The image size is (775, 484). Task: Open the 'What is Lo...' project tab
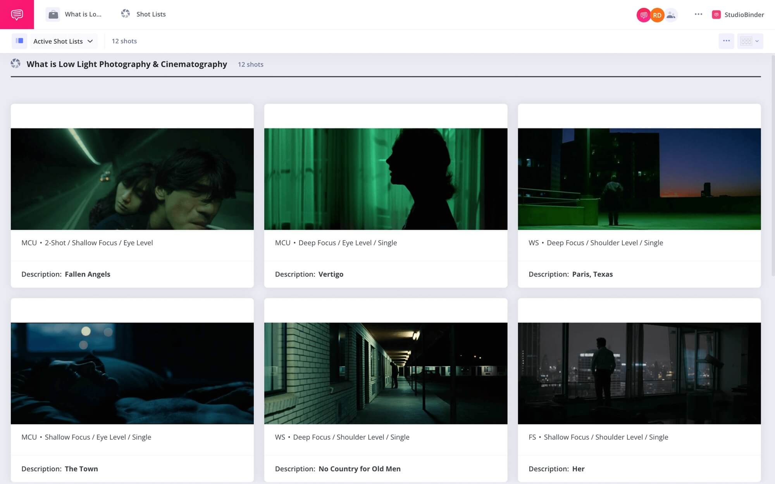[x=83, y=14]
